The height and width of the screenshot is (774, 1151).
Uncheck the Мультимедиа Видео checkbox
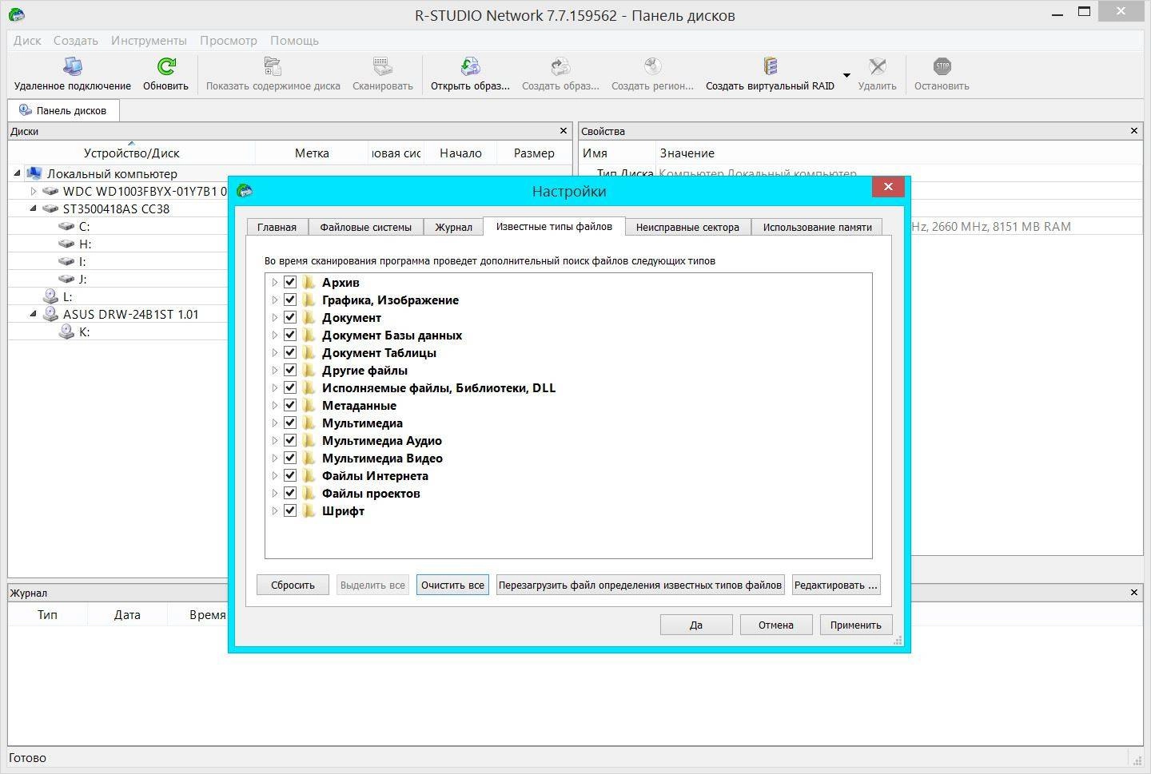(x=290, y=458)
